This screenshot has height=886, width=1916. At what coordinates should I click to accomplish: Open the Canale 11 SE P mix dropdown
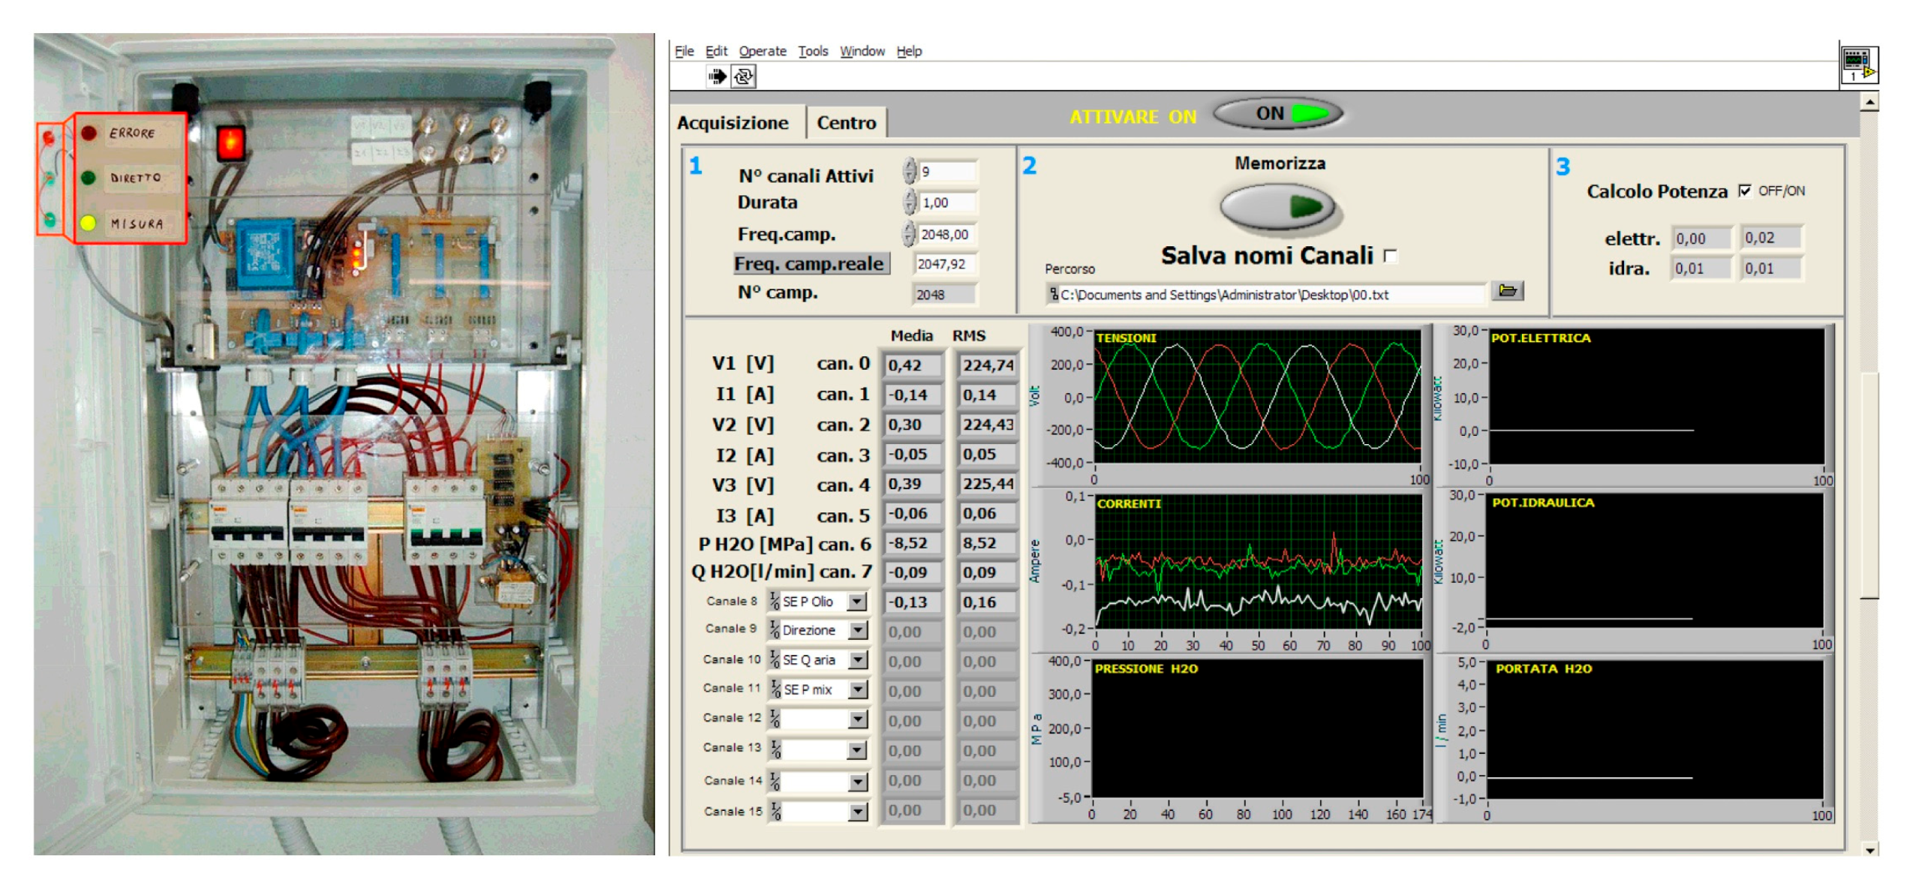coord(857,689)
